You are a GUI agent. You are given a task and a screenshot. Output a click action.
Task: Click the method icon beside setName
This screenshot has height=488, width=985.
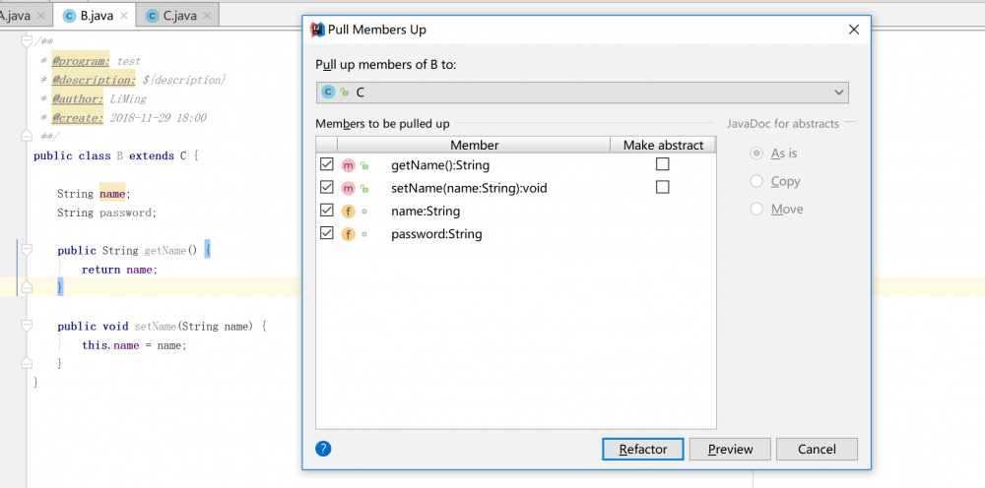[x=348, y=187]
